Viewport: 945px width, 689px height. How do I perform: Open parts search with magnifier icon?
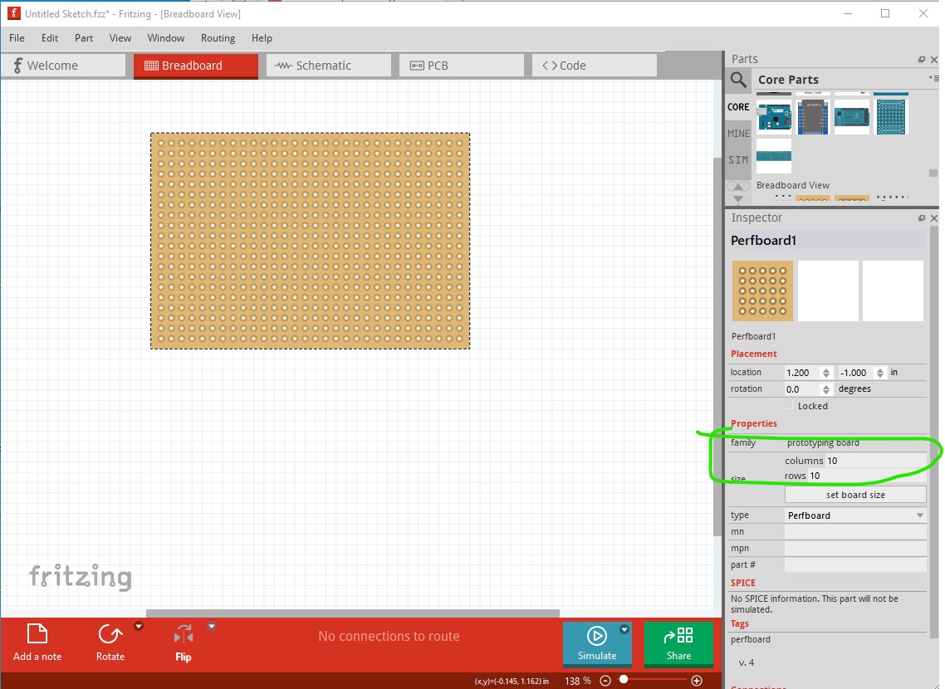(738, 80)
